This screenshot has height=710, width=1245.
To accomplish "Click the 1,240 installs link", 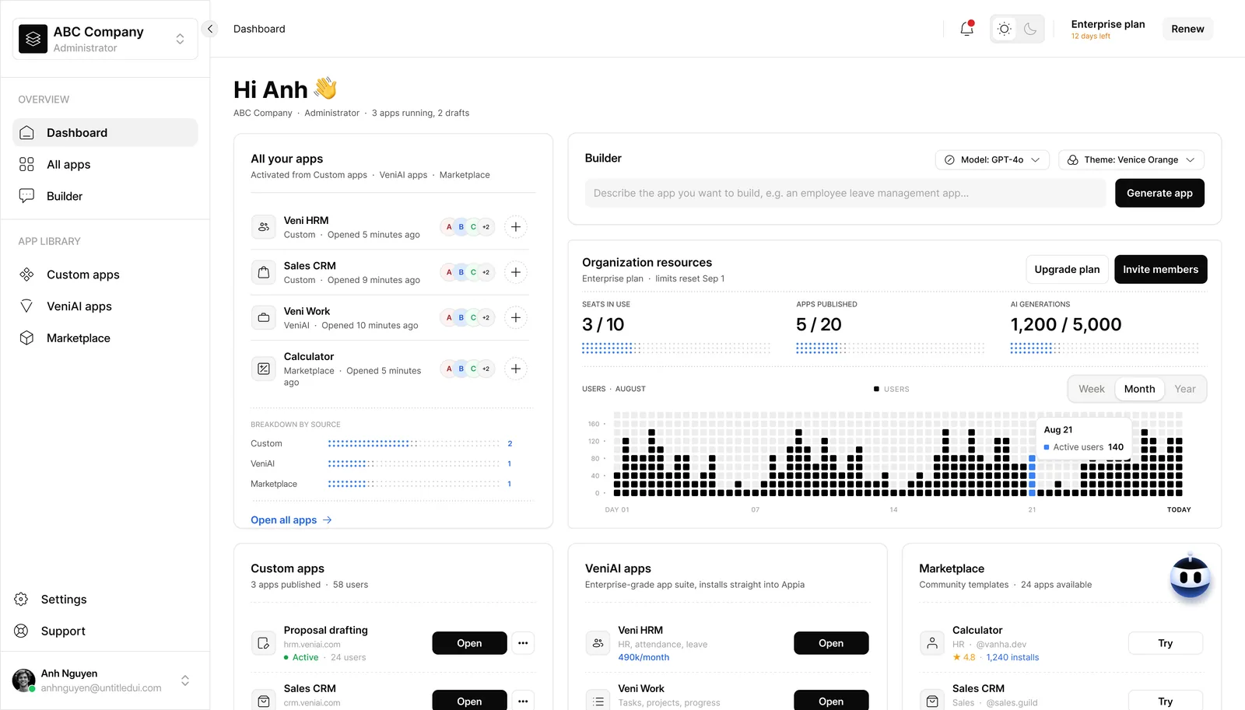I will tap(1012, 658).
